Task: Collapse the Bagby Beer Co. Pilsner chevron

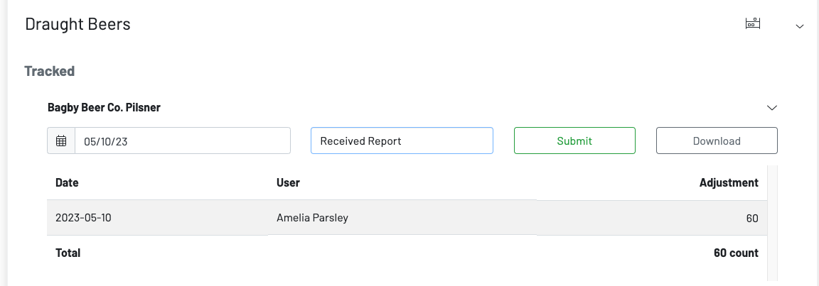Action: pos(772,108)
